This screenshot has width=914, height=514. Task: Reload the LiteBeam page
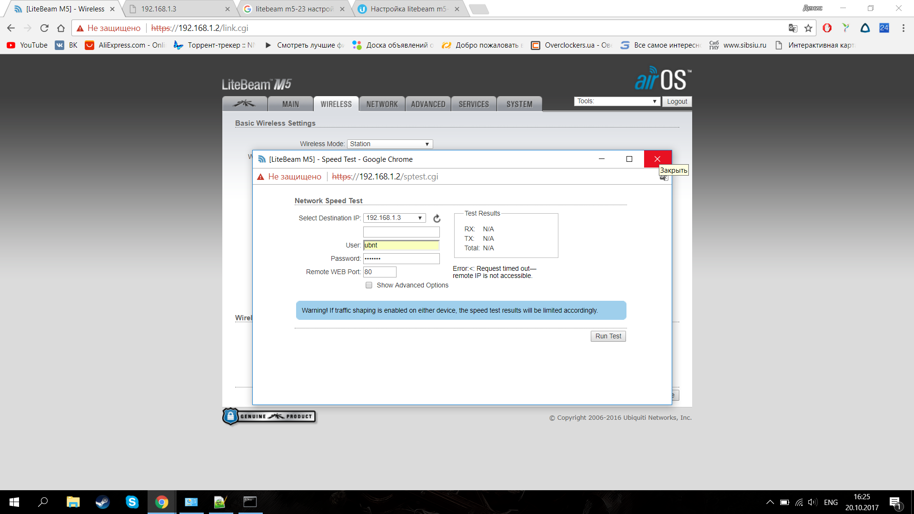pos(44,28)
